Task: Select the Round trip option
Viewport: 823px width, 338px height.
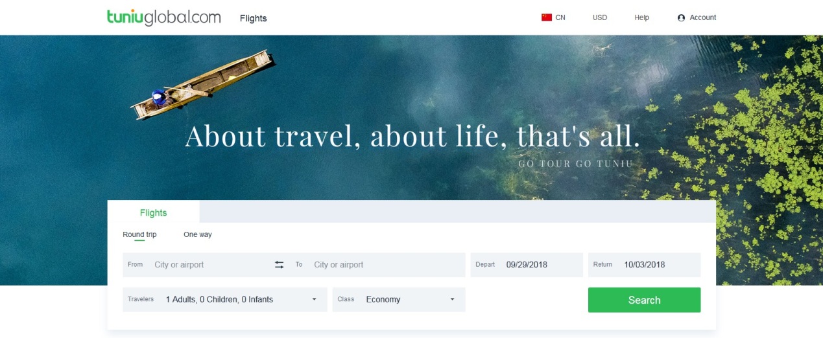Action: coord(139,234)
